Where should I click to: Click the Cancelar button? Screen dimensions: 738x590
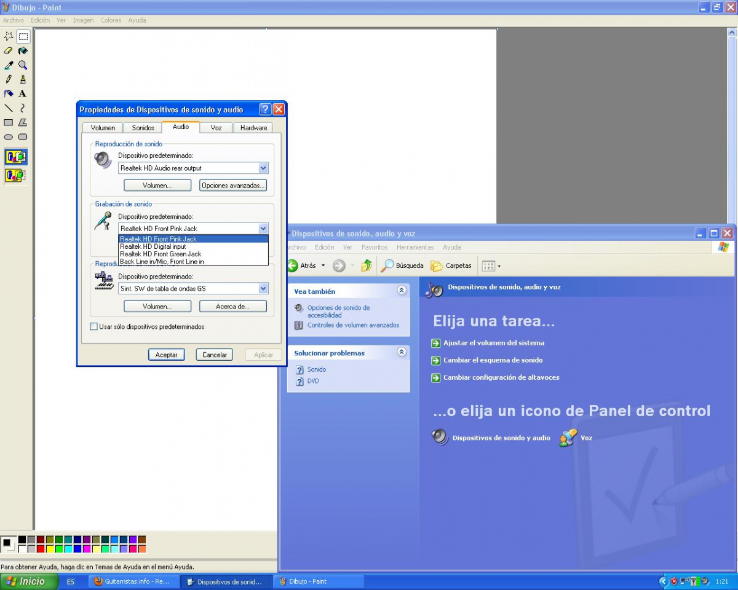[215, 355]
